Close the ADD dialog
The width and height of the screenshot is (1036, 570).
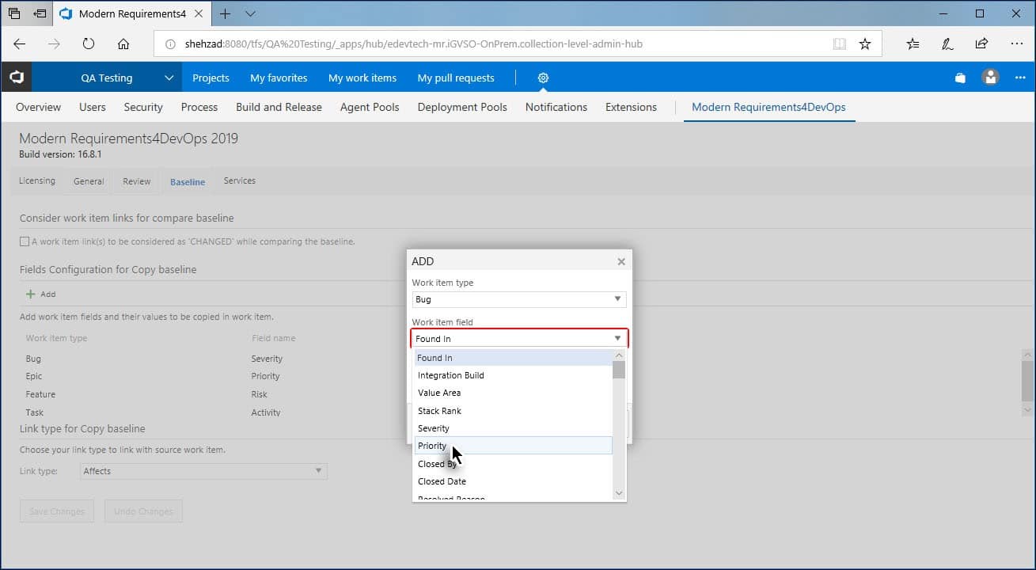tap(621, 261)
